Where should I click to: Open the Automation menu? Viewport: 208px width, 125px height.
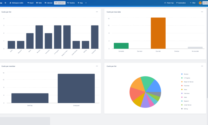pyautogui.click(x=181, y=3)
